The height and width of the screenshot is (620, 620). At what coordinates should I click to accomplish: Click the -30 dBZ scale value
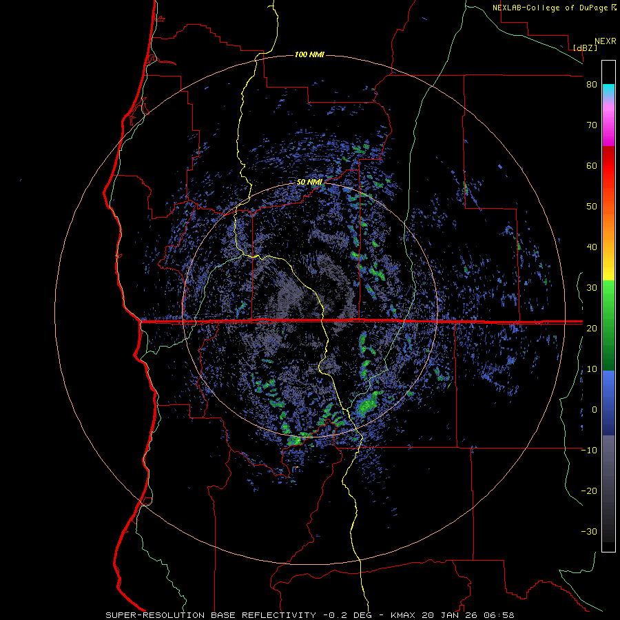pos(589,532)
